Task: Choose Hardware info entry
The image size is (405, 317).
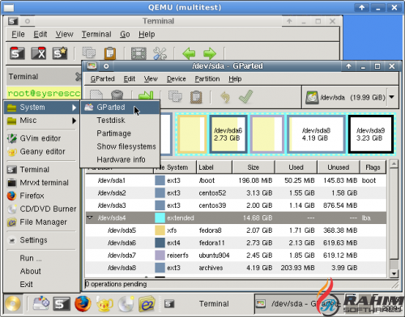Action: pos(120,159)
